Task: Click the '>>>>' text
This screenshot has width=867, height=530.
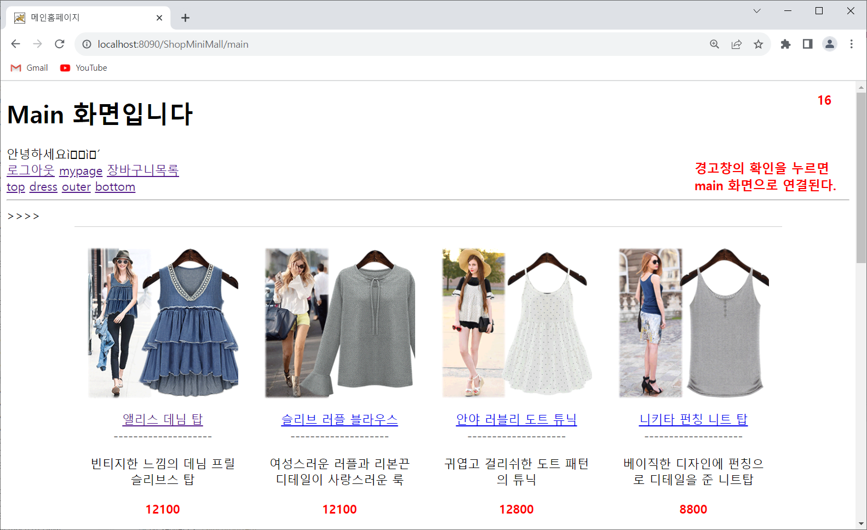Action: (x=23, y=216)
